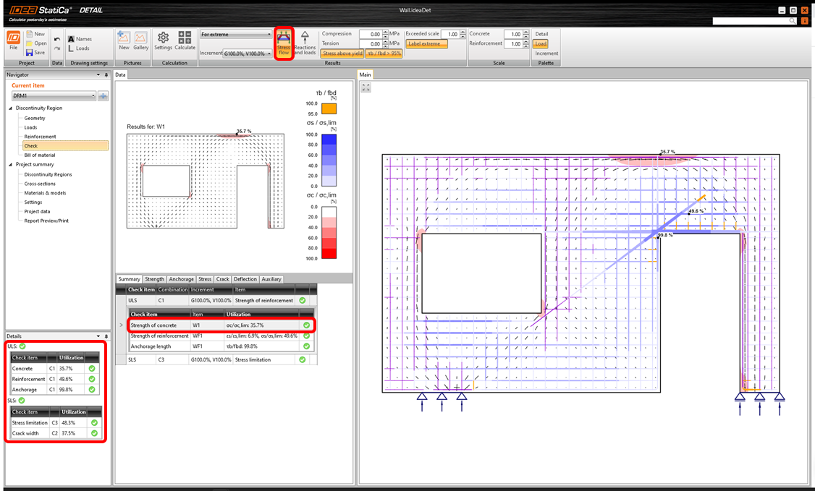This screenshot has width=815, height=491.
Task: Toggle the Label extreme button
Action: click(x=426, y=44)
